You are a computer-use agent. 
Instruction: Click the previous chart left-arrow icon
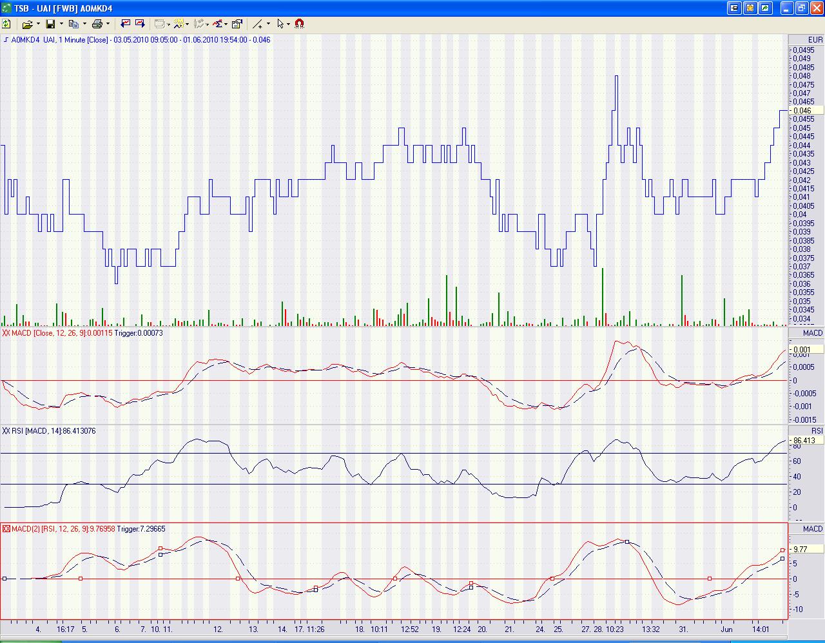(126, 24)
